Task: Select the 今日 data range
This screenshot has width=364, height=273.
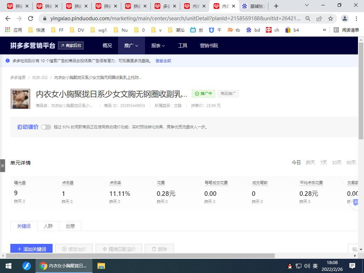Action: click(x=296, y=162)
